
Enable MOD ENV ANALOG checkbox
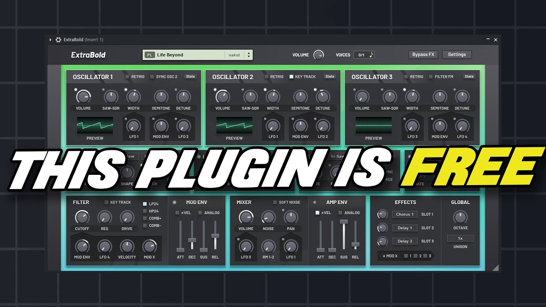click(x=200, y=213)
